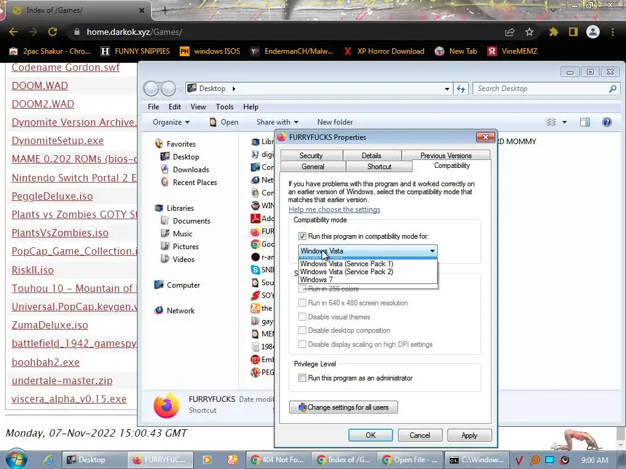Enable Disable display scaling on high DPI
Image resolution: width=626 pixels, height=469 pixels.
click(x=302, y=344)
